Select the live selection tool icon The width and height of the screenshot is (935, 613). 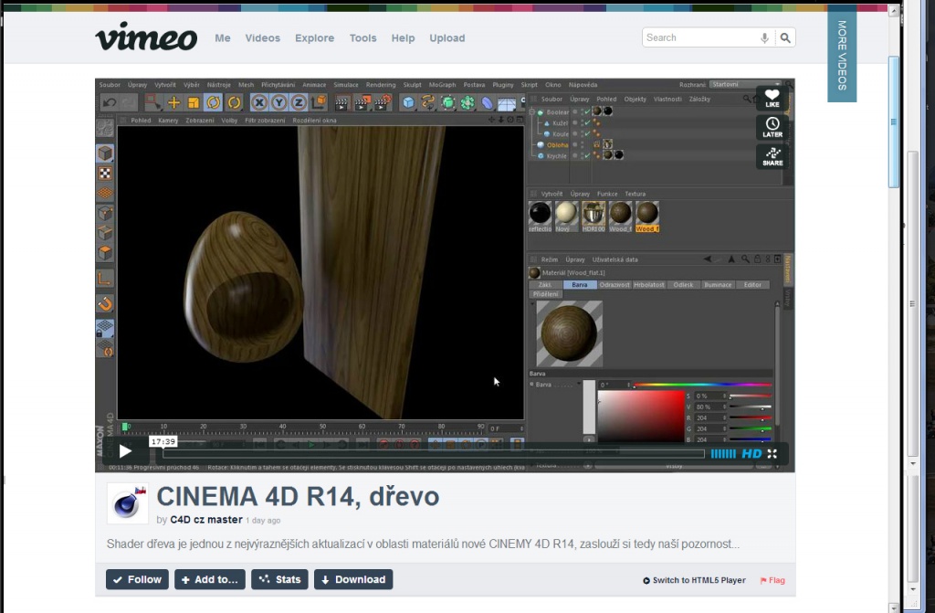(153, 102)
